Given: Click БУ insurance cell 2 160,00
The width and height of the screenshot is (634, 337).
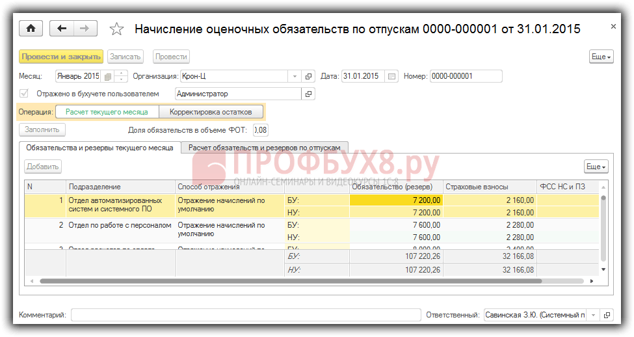Looking at the screenshot, I should tap(490, 200).
